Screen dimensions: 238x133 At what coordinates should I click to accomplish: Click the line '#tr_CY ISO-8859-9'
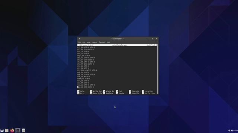click(x=86, y=60)
